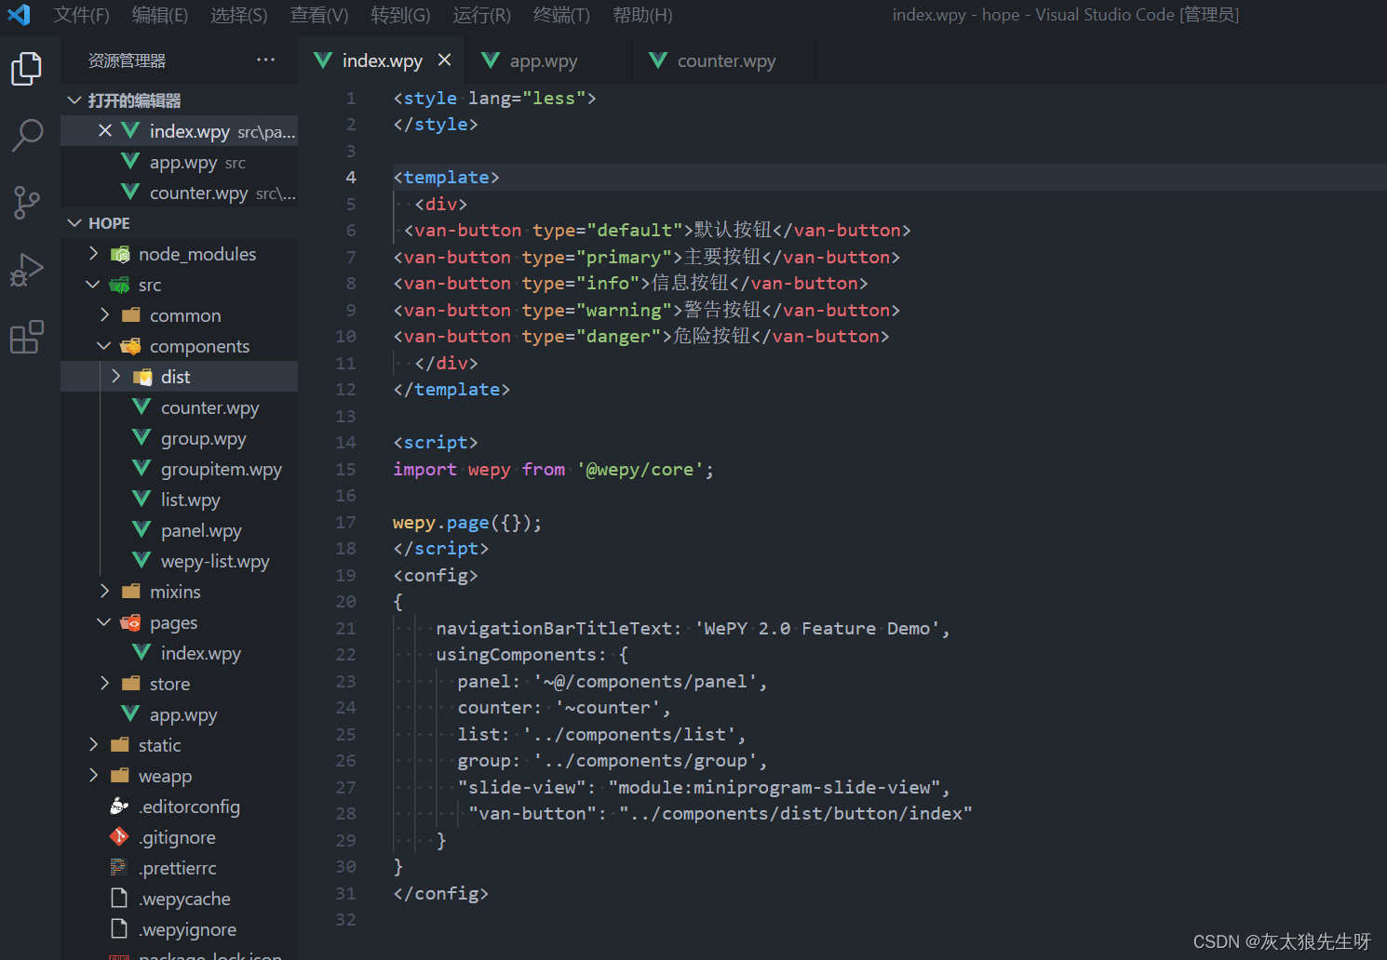
Task: Open index.wpy under pages folder
Action: (x=200, y=653)
